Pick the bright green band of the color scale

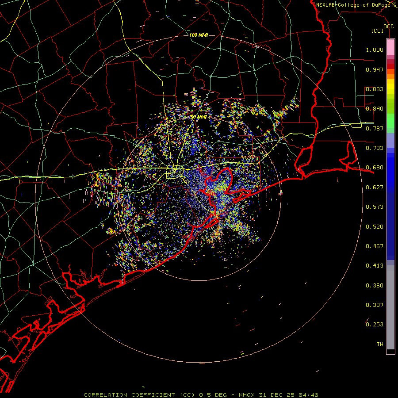390,121
